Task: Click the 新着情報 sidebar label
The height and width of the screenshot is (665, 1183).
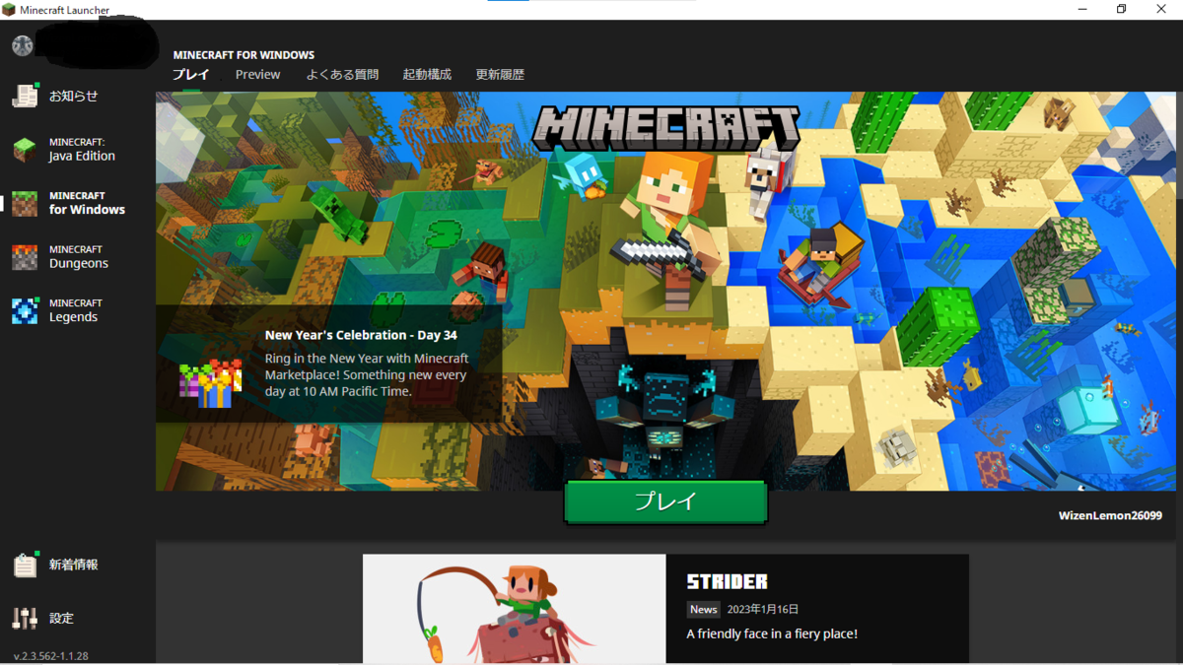Action: [x=74, y=565]
